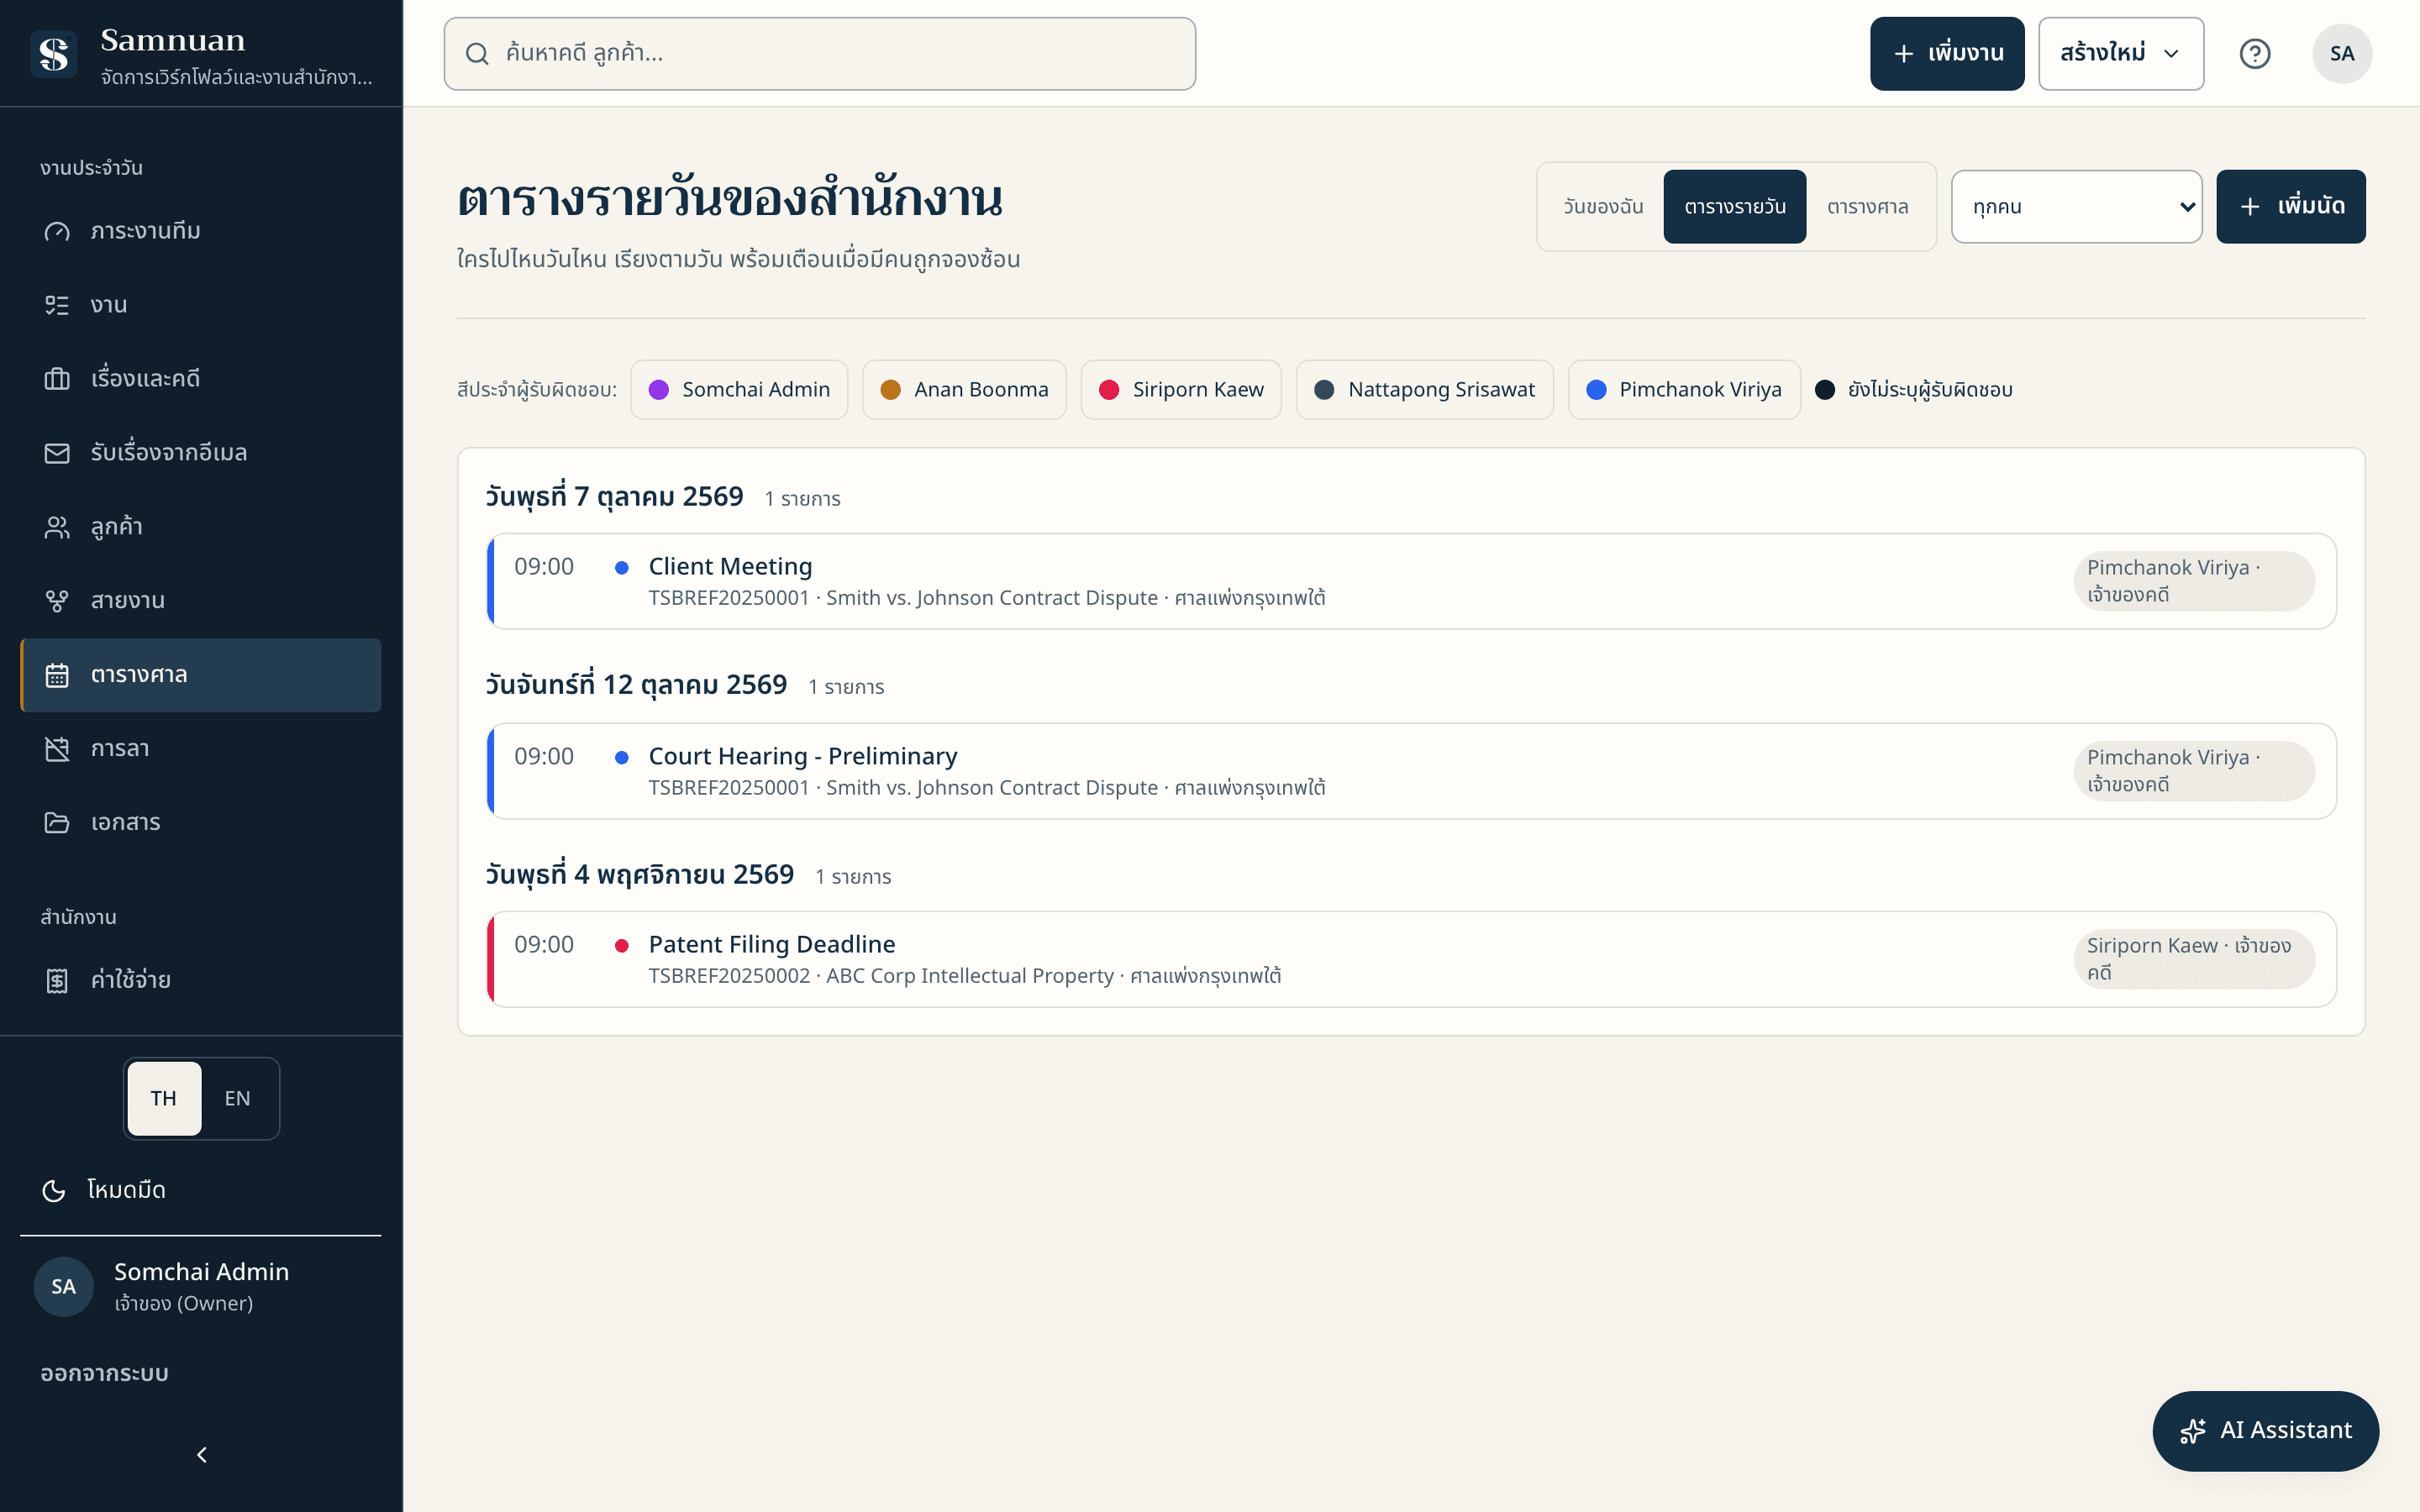
Task: Click the วันพุธที่ 7 ตุลาคม 2569 heading
Action: point(615,497)
